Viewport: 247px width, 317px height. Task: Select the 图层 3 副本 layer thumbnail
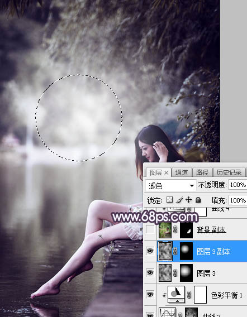[x=165, y=251]
